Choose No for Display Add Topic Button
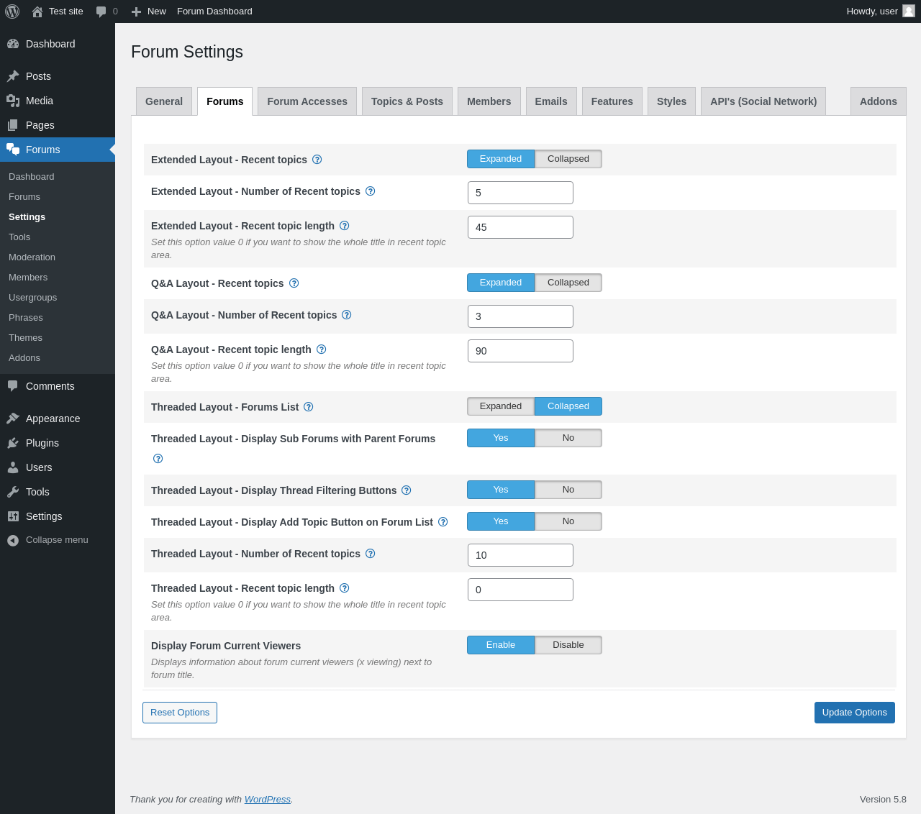This screenshot has height=814, width=921. coord(568,521)
